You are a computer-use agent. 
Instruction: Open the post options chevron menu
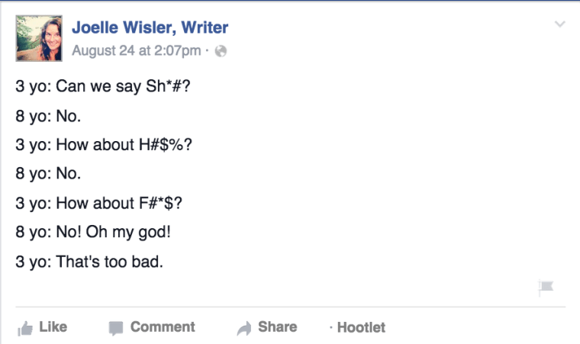click(559, 25)
